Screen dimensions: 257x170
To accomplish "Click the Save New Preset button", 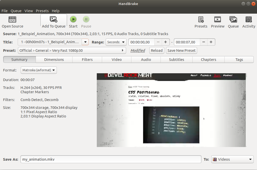I will (181, 51).
